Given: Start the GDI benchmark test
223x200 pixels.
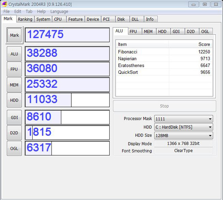Looking at the screenshot, I should tap(14, 117).
